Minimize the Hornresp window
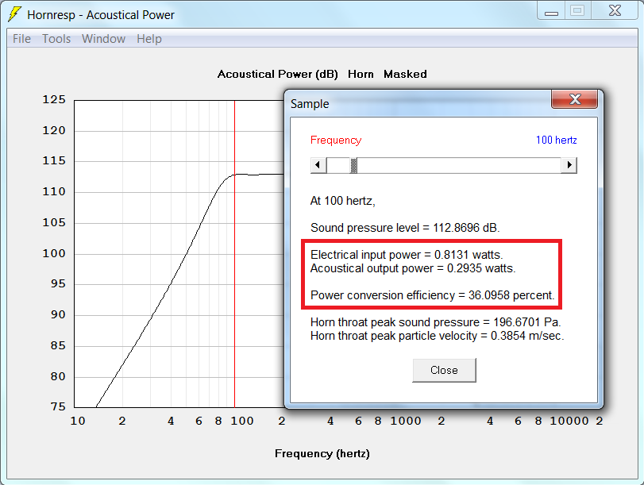The image size is (644, 485). (x=551, y=11)
